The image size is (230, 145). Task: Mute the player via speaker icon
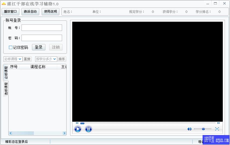[189, 129]
